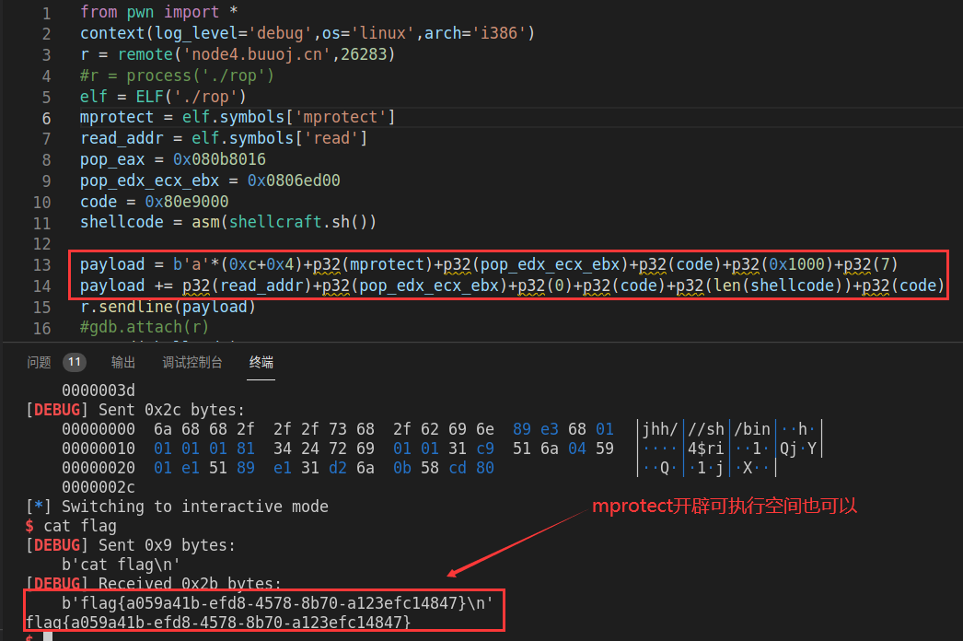Select the 终端 tab

pos(261,363)
